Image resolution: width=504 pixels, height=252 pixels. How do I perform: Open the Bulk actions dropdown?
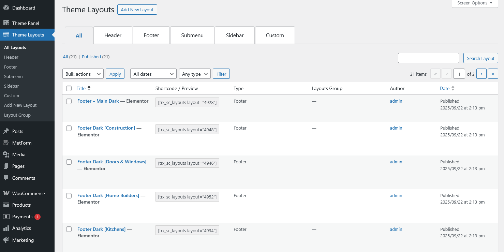pyautogui.click(x=83, y=74)
